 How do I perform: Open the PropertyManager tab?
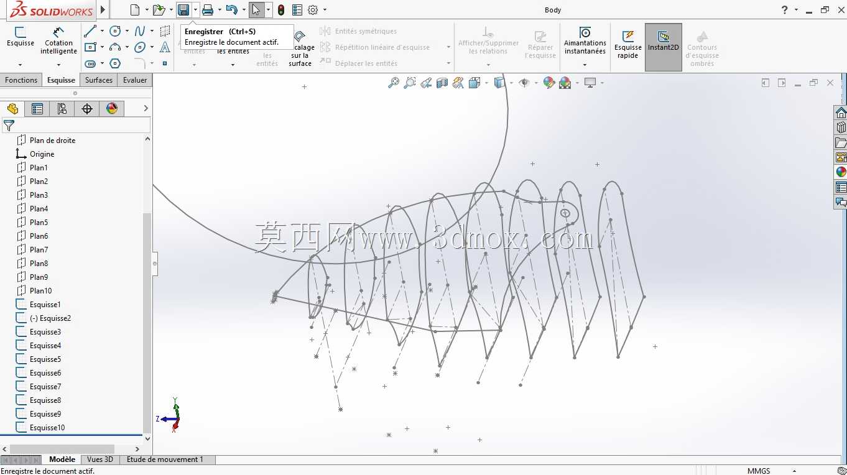click(x=37, y=109)
